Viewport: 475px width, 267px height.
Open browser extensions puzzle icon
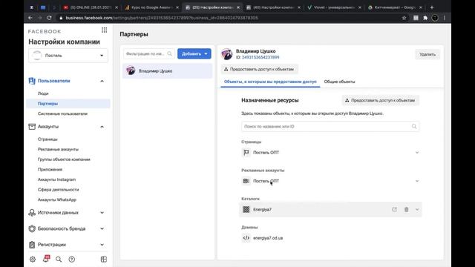[x=425, y=18]
